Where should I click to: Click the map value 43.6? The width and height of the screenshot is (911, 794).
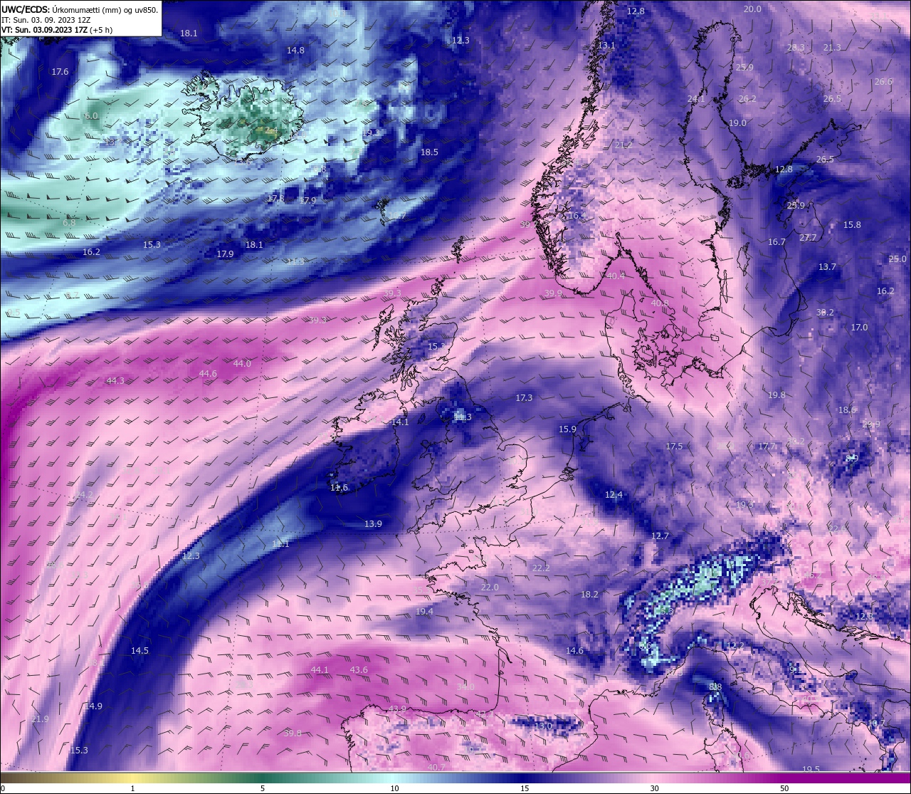[x=359, y=670]
